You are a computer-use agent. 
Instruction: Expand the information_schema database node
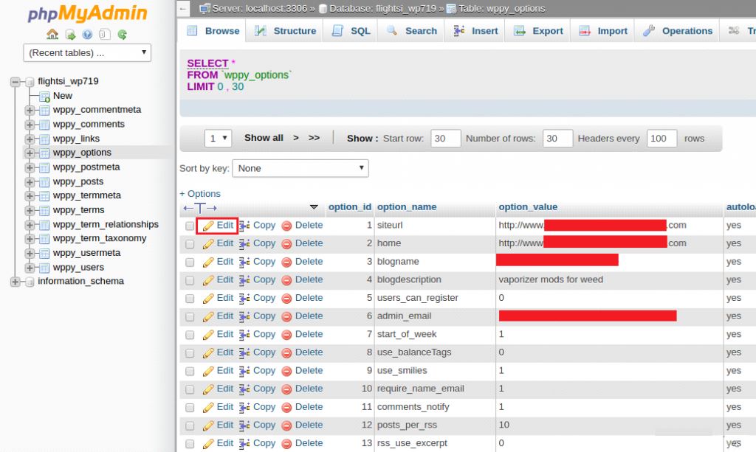click(16, 281)
